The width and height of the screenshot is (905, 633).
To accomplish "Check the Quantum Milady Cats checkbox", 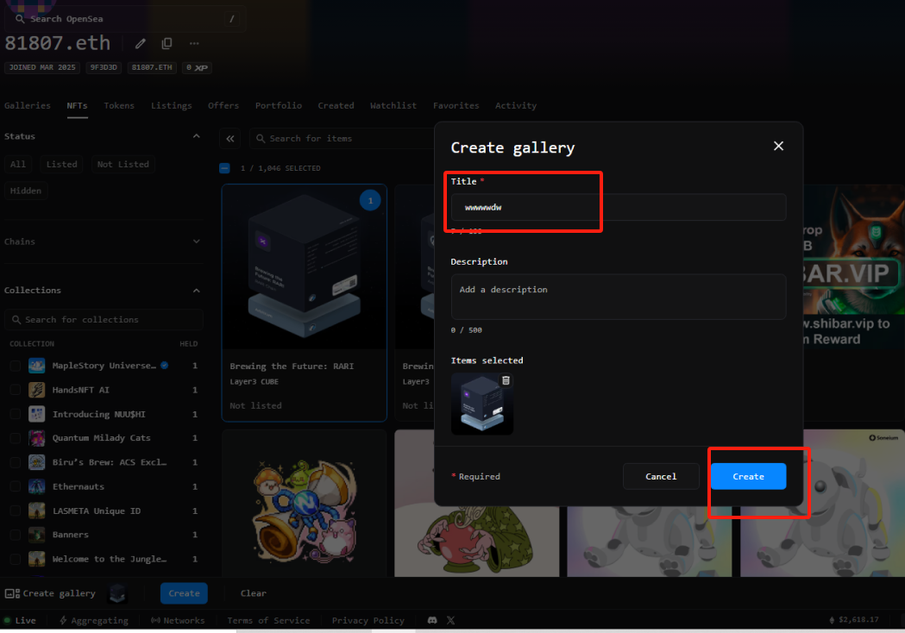I will coord(16,438).
